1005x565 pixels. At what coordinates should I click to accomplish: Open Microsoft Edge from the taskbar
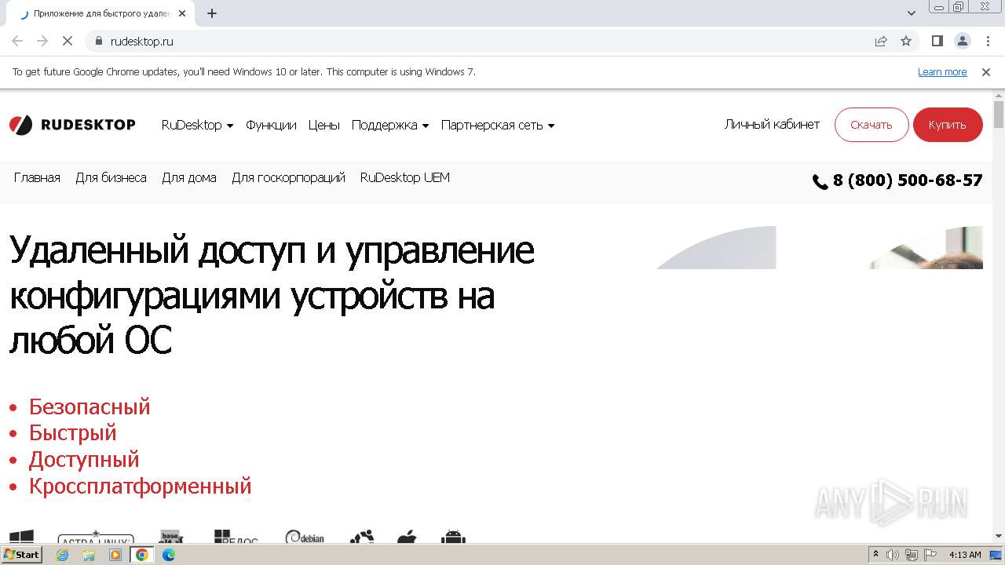pos(169,555)
